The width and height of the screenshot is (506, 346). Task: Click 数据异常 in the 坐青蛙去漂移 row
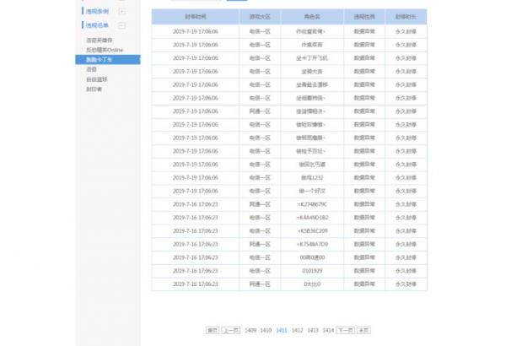coord(364,84)
